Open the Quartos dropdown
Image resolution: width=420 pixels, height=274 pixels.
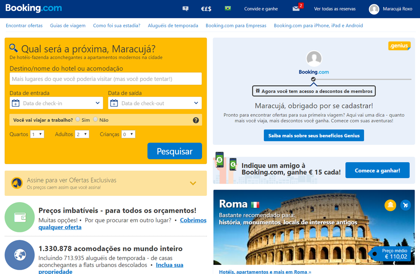tap(37, 134)
